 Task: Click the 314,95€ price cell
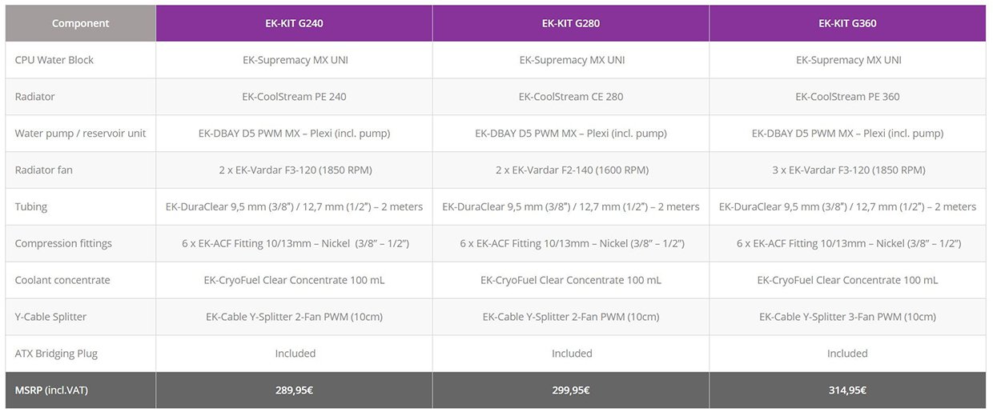(847, 390)
